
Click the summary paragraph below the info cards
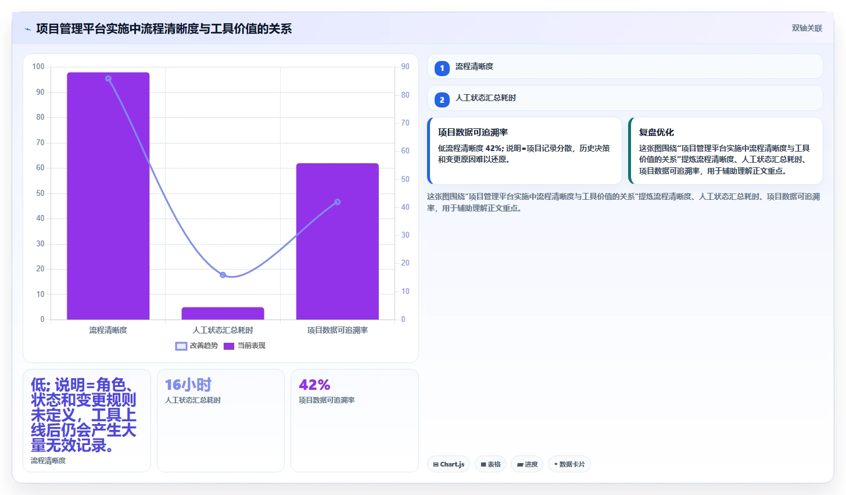[623, 202]
